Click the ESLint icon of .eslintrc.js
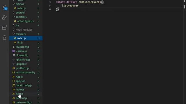This screenshot has width=186, height=104. (14, 51)
